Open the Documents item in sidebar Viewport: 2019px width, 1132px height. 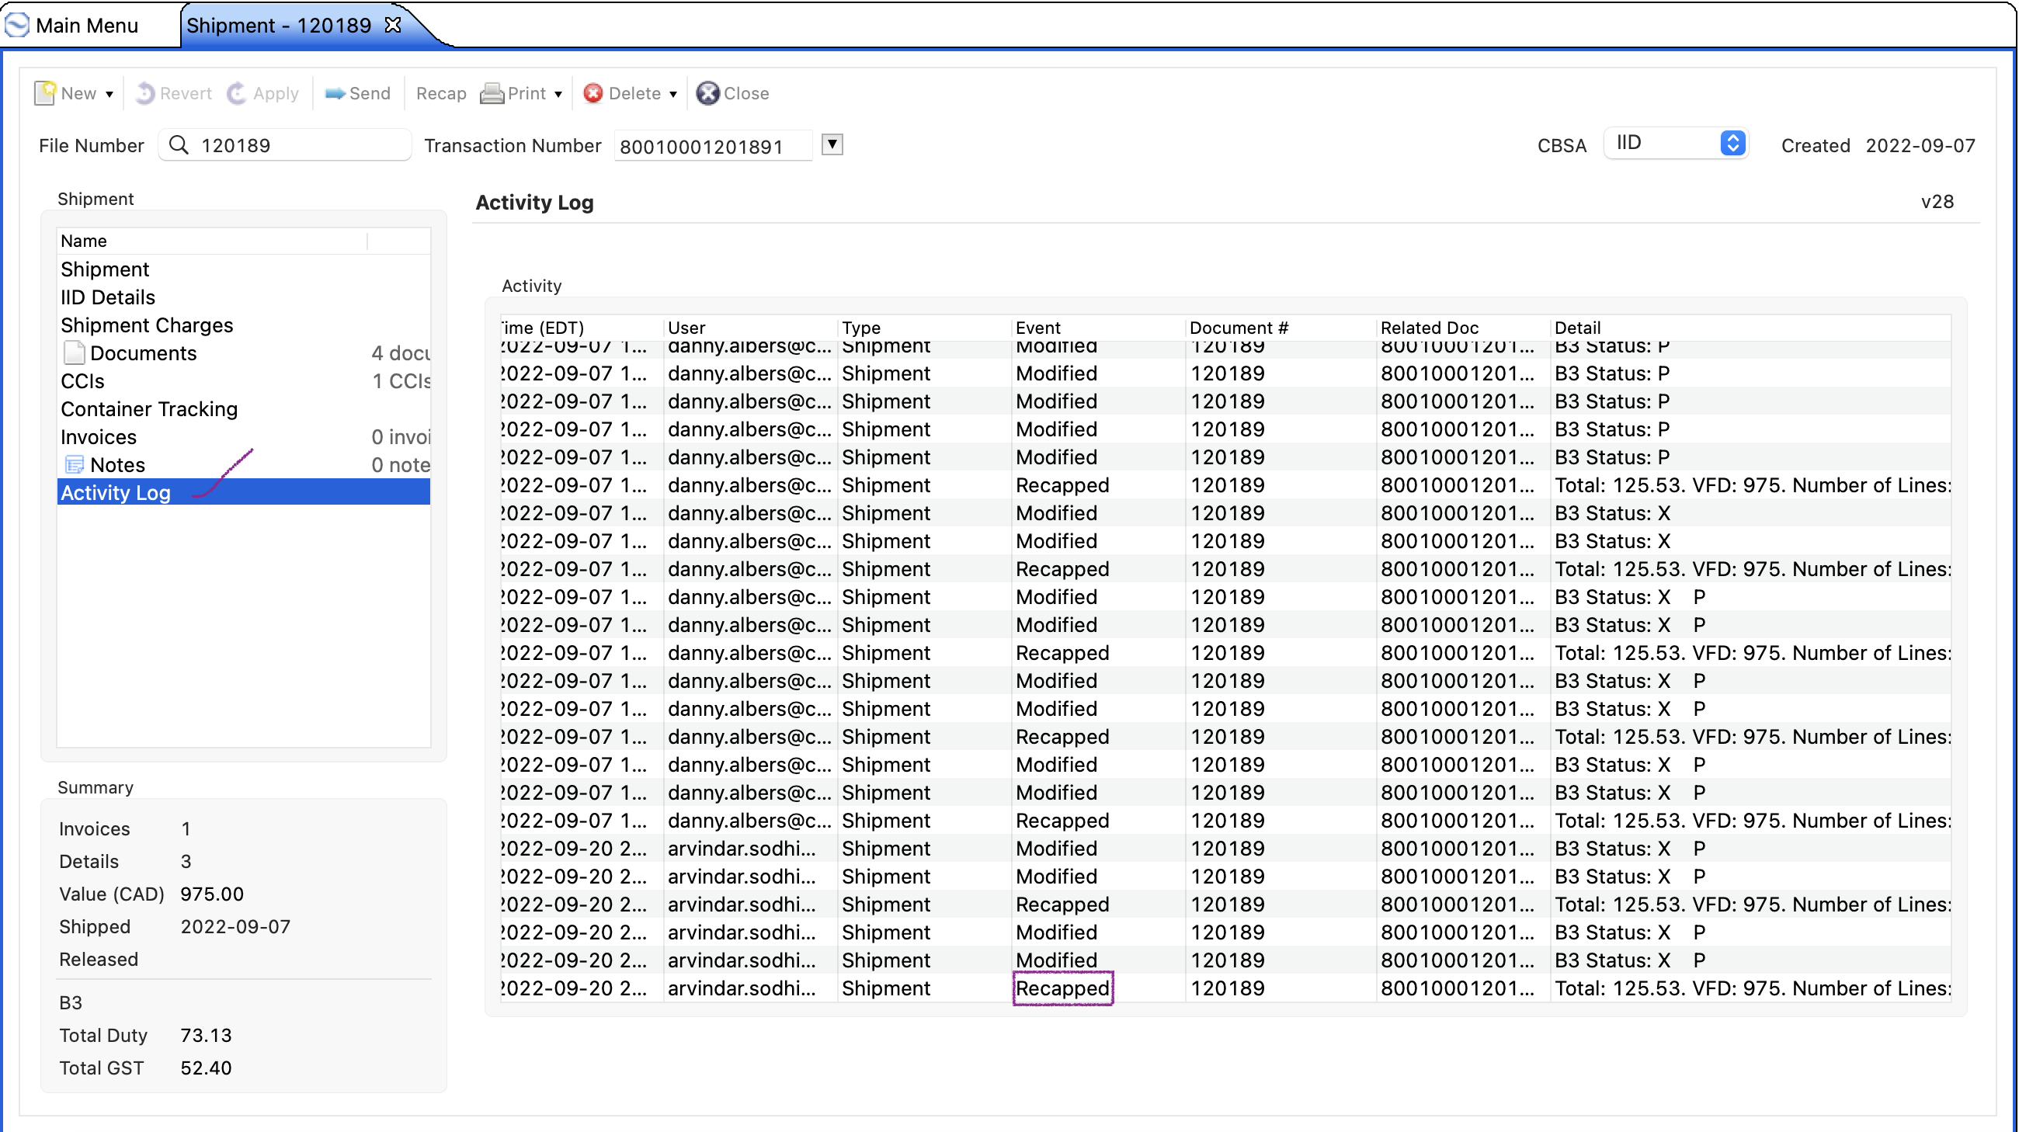click(143, 352)
